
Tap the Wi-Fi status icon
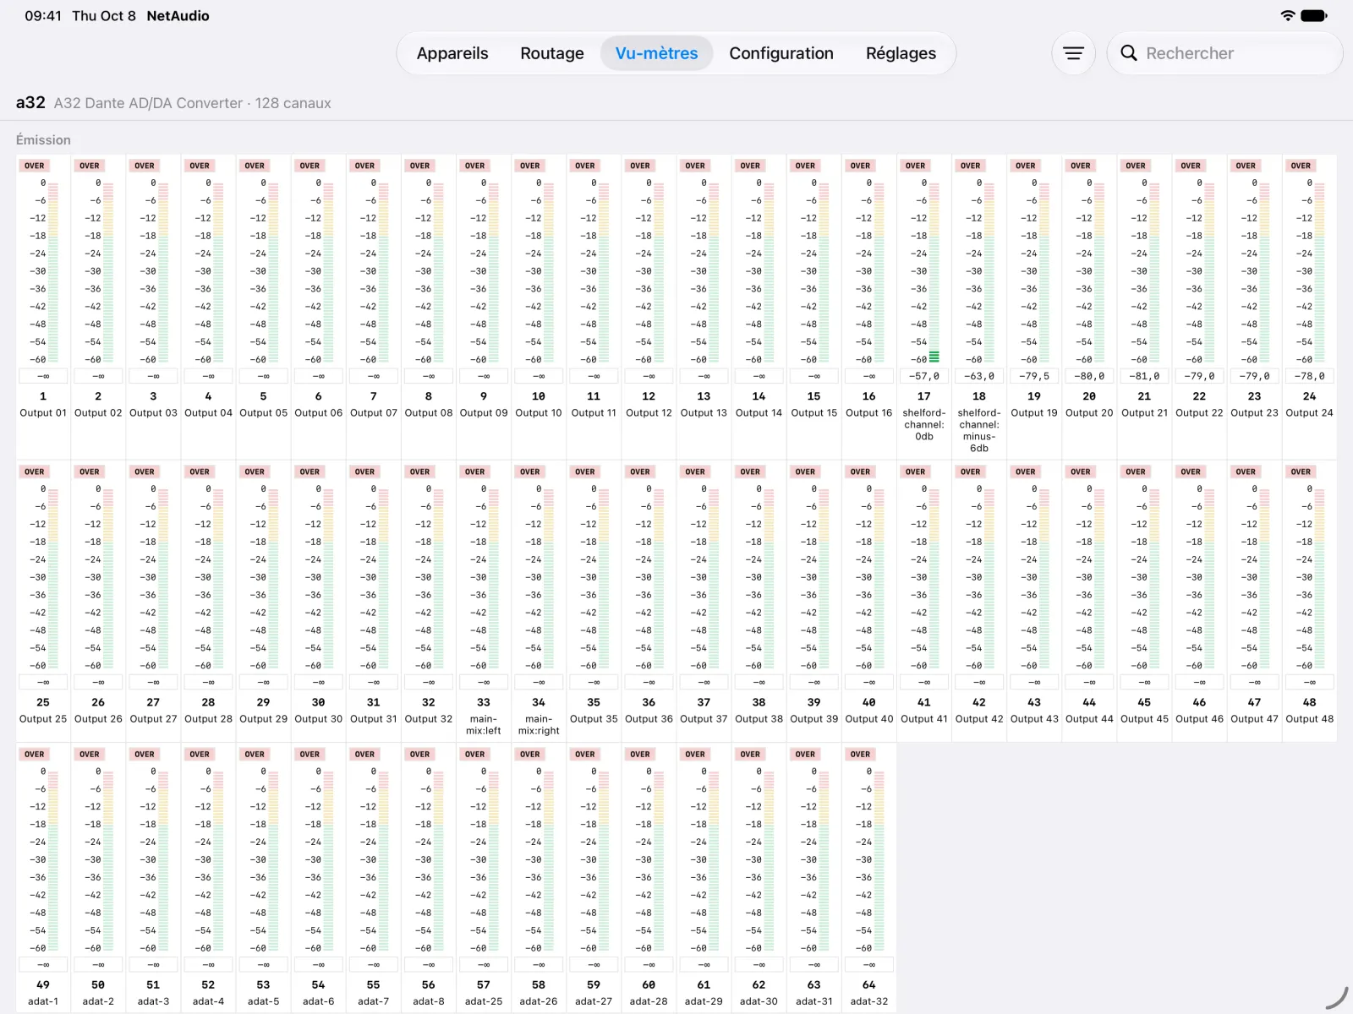(1287, 15)
